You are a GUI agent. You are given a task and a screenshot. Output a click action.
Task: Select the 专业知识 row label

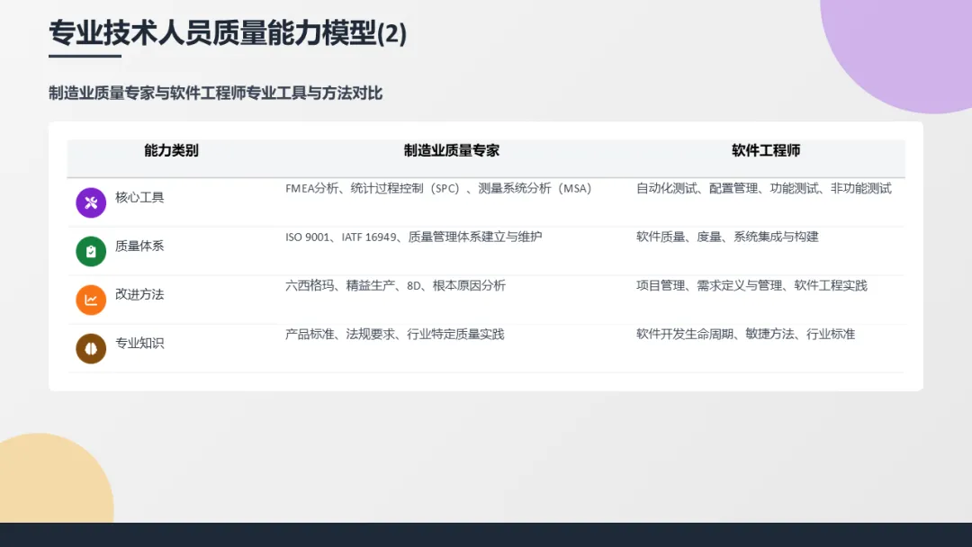tap(139, 343)
